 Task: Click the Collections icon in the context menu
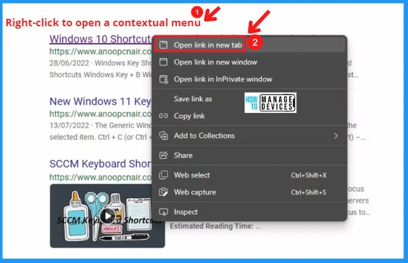(163, 135)
